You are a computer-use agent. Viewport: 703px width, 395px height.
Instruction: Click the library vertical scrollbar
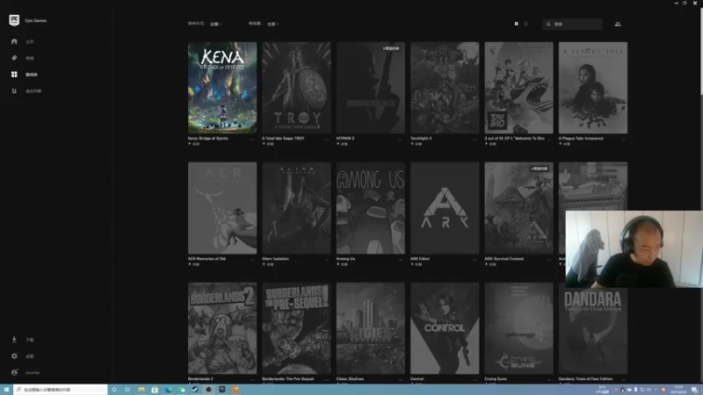tap(700, 52)
